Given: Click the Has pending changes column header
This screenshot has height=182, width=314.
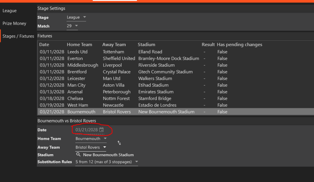Looking at the screenshot, I should coord(240,45).
